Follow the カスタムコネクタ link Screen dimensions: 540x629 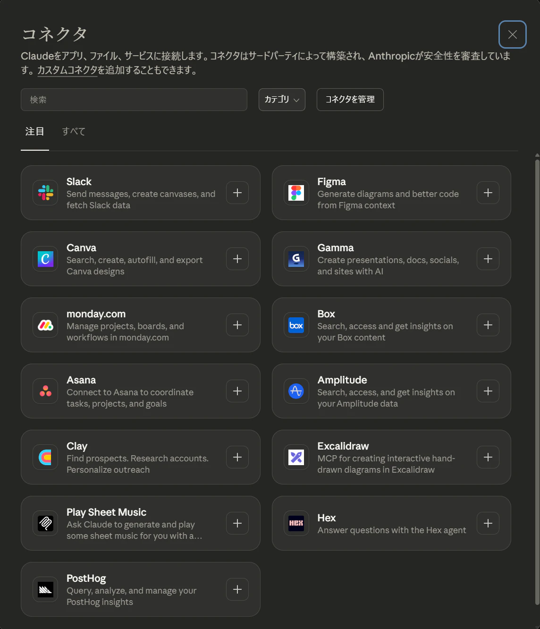(x=67, y=70)
